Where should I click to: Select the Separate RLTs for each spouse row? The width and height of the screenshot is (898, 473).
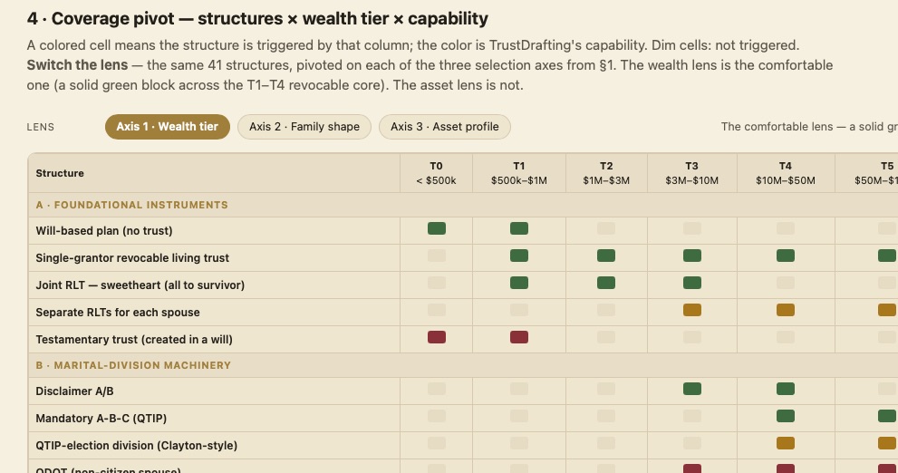[463, 312]
